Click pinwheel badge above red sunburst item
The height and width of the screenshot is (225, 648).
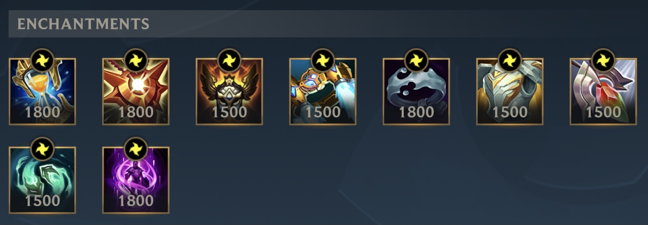(136, 60)
